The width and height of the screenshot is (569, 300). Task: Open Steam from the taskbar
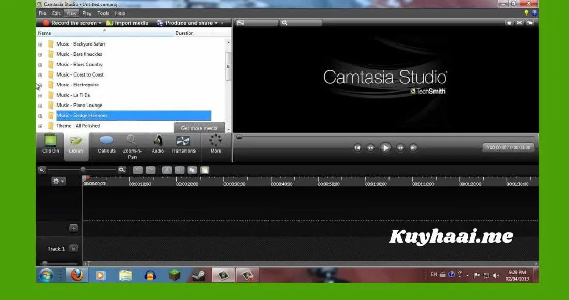(199, 276)
